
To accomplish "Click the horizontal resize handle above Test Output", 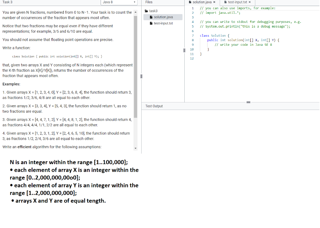I will click(x=248, y=102).
